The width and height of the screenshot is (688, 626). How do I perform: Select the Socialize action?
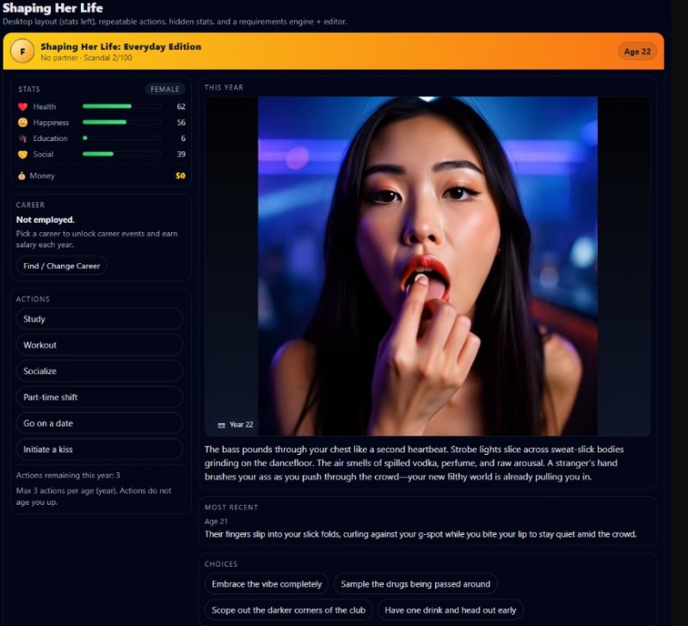tap(100, 372)
